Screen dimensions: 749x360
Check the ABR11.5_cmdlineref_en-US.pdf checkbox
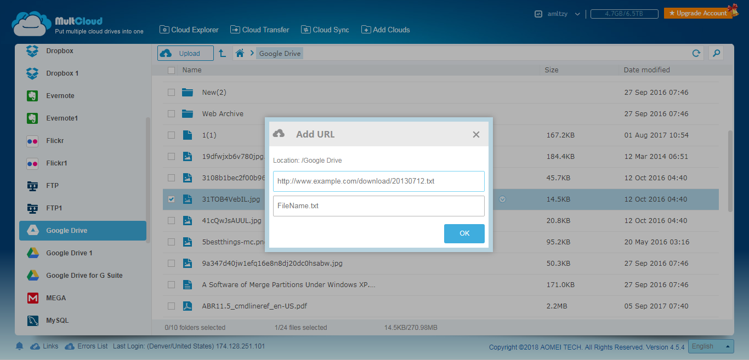pyautogui.click(x=171, y=306)
